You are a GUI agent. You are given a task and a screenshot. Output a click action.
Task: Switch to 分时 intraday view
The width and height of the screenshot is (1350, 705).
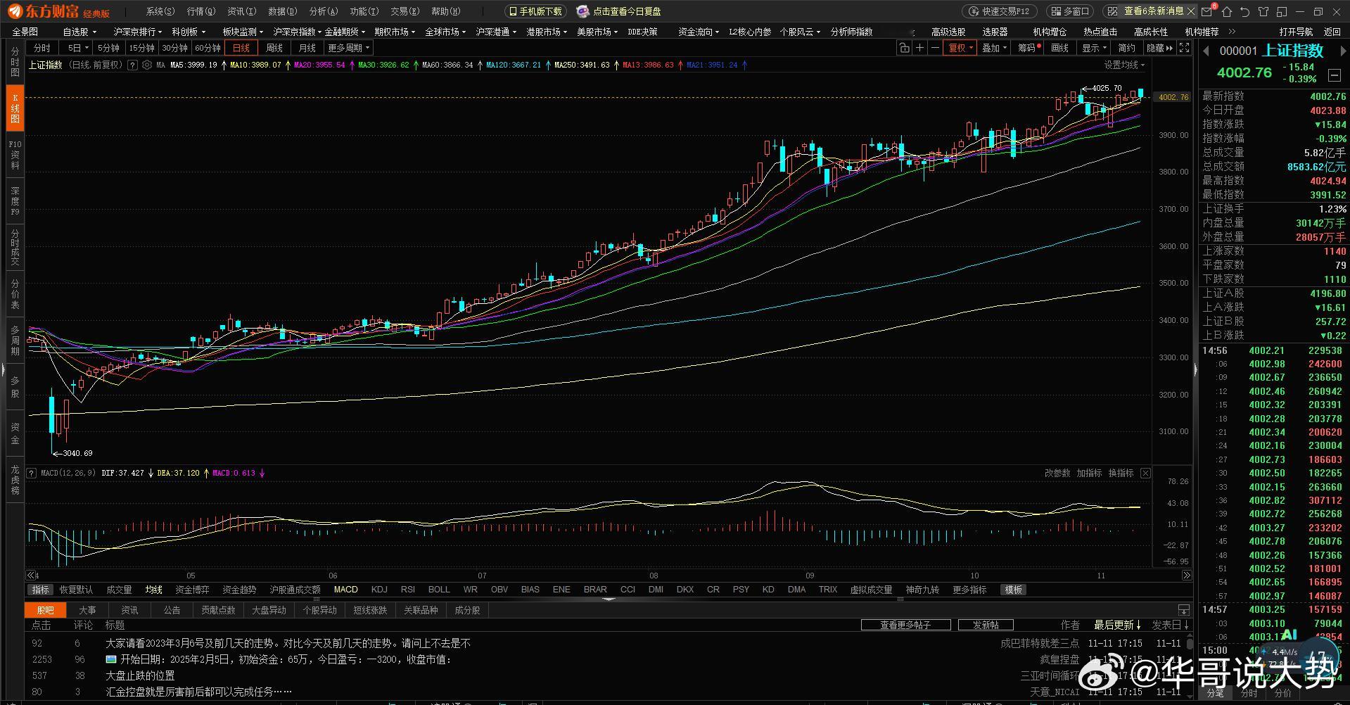coord(42,48)
